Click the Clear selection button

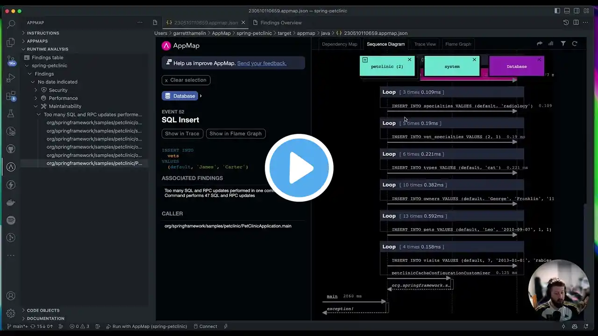pyautogui.click(x=186, y=80)
